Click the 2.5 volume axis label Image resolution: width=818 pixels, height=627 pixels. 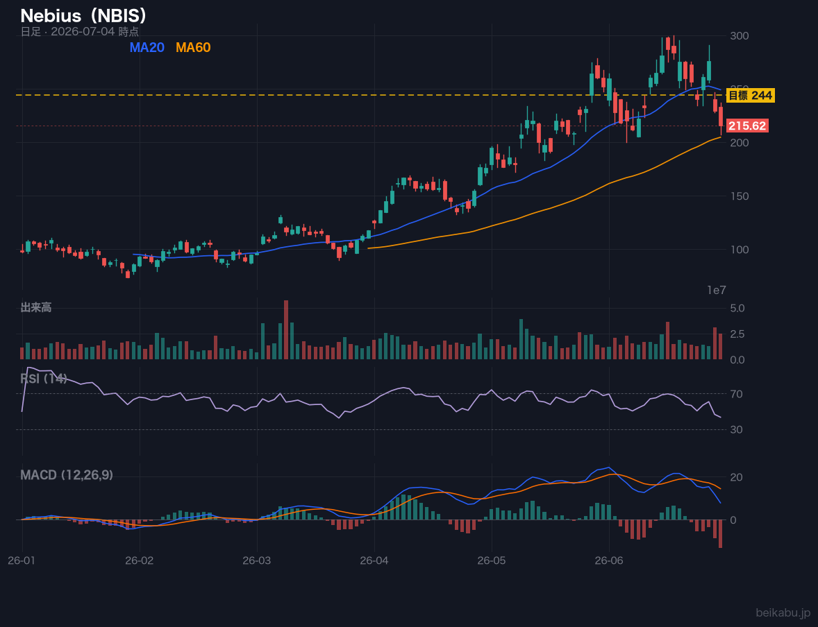click(737, 334)
